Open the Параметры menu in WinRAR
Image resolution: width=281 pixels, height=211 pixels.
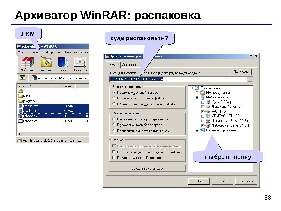coord(73,52)
